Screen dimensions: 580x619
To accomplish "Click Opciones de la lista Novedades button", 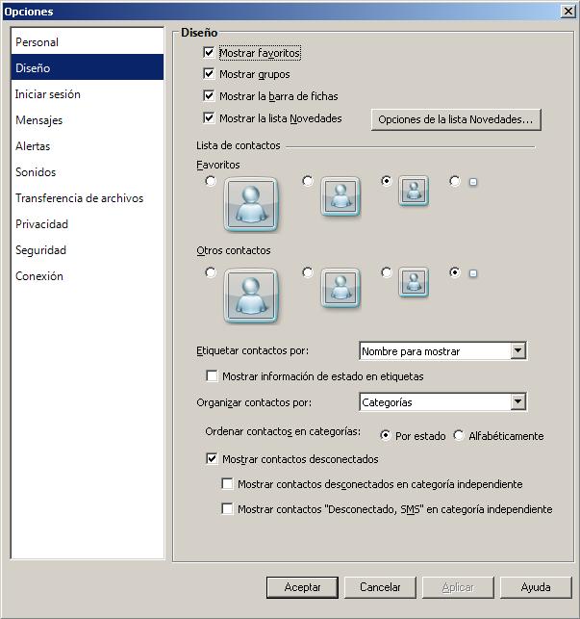I will [456, 119].
